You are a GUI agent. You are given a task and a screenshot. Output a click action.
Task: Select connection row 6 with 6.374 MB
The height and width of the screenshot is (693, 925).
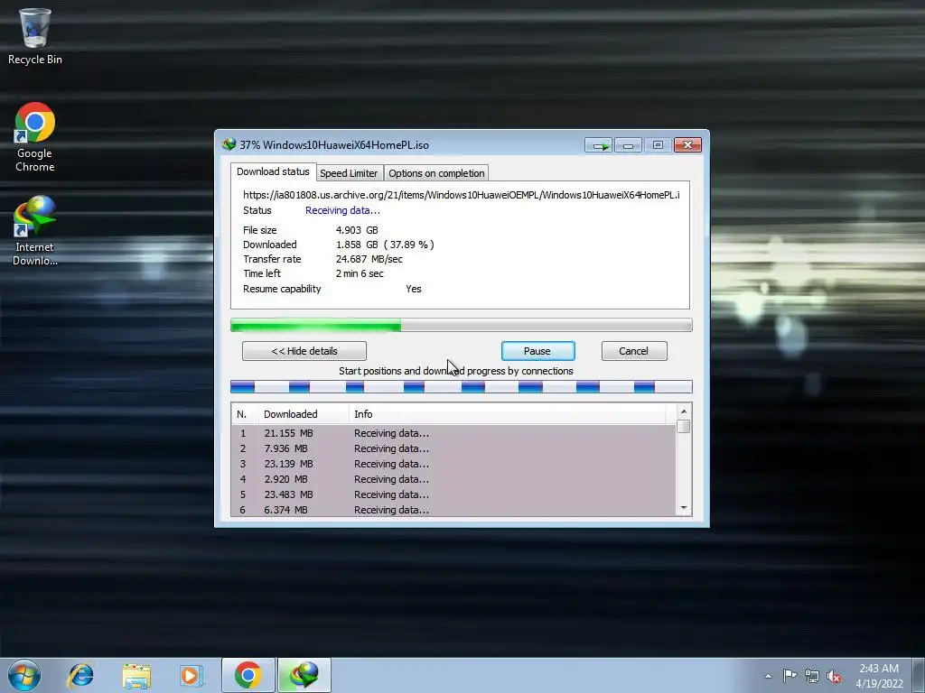pos(453,510)
